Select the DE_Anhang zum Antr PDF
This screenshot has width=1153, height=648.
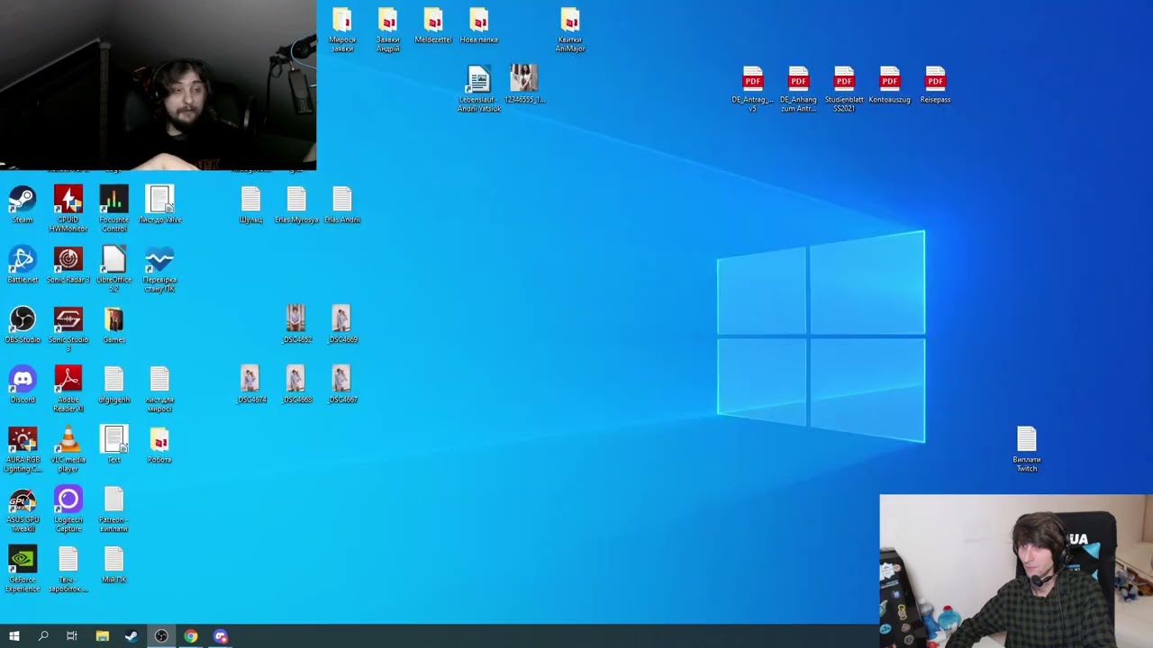click(x=798, y=89)
